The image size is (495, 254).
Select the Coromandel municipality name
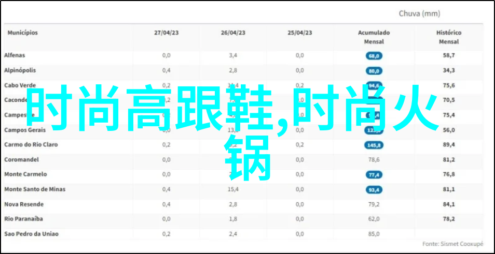pos(19,160)
